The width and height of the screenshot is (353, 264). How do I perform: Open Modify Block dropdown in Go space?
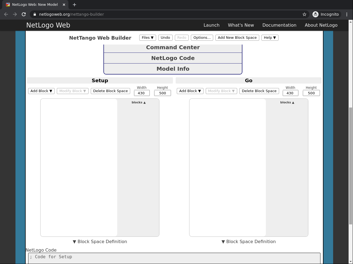click(221, 91)
